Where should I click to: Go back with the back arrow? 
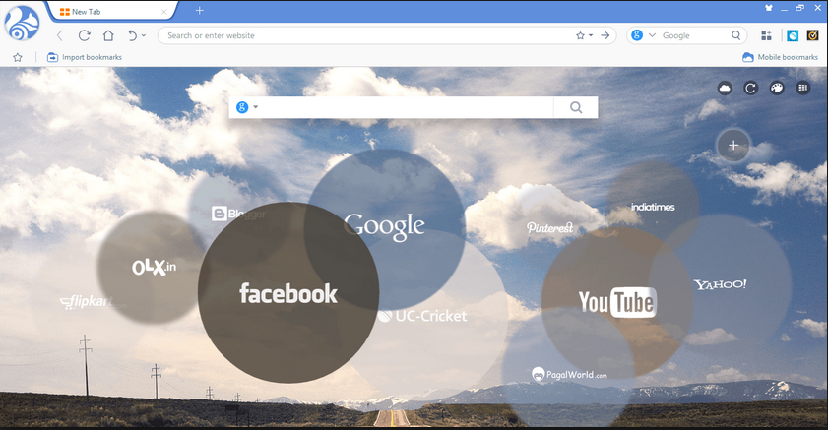pyautogui.click(x=60, y=35)
